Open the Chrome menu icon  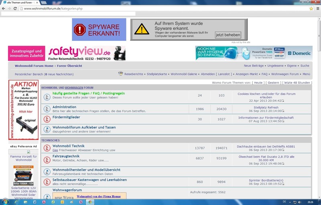(x=317, y=8)
